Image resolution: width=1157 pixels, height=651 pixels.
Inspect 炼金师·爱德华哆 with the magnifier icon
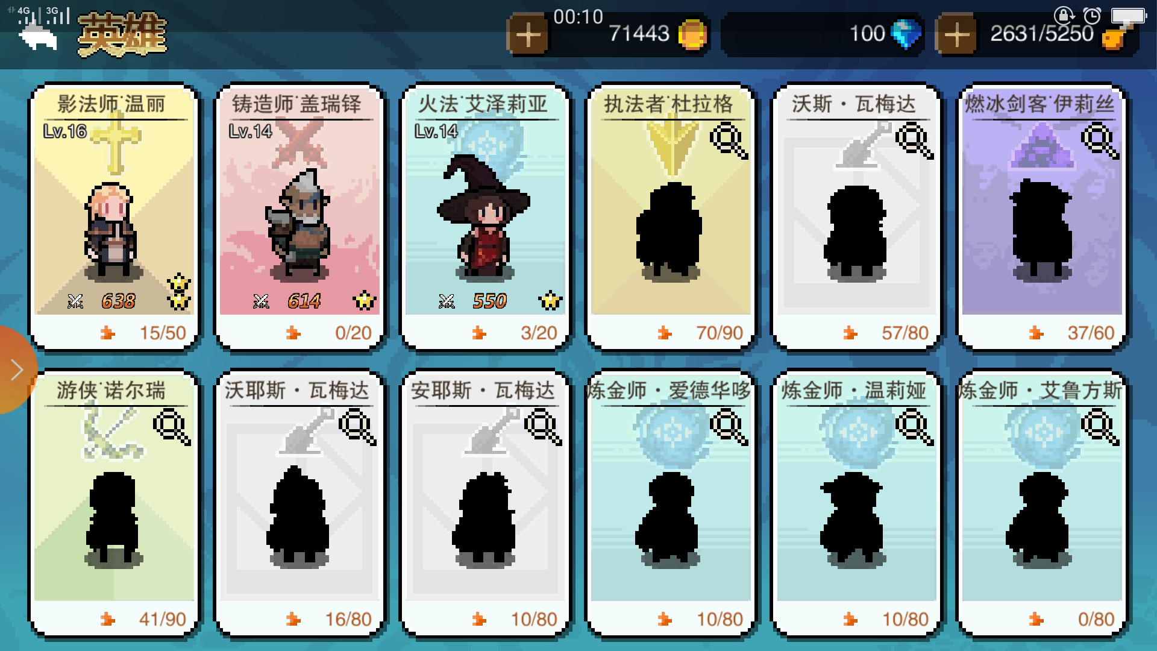click(729, 427)
